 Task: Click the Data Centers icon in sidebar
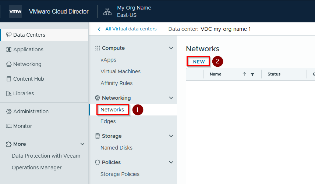pos(8,35)
